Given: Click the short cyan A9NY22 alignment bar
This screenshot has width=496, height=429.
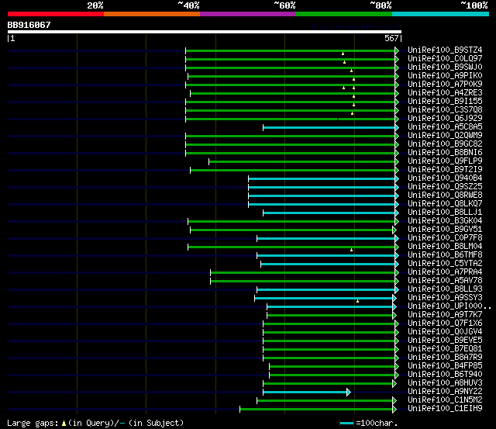Looking at the screenshot, I should (x=305, y=393).
